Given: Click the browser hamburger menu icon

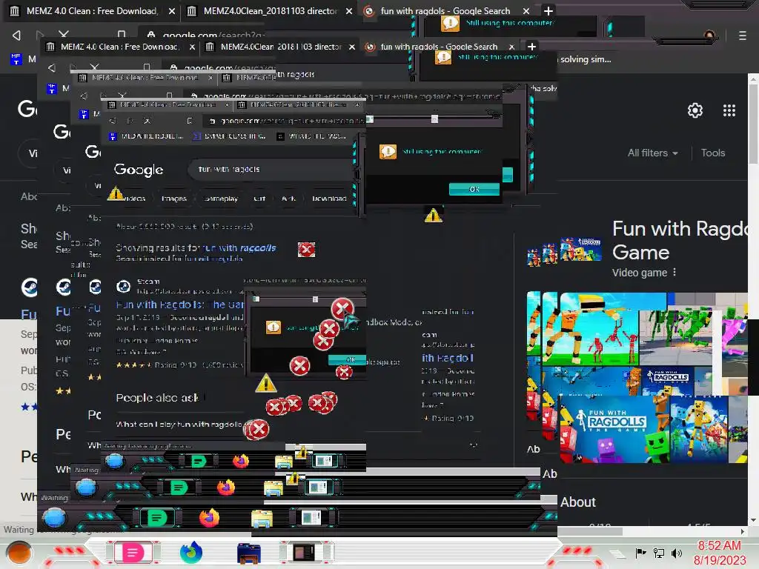Looking at the screenshot, I should tap(742, 36).
